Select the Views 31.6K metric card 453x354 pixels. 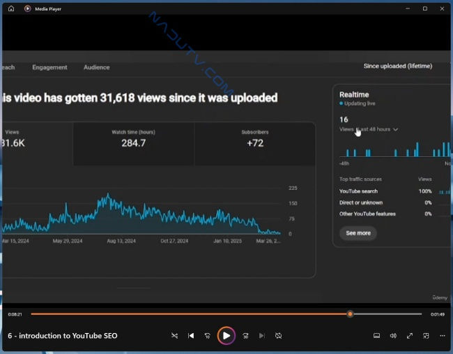click(x=38, y=144)
